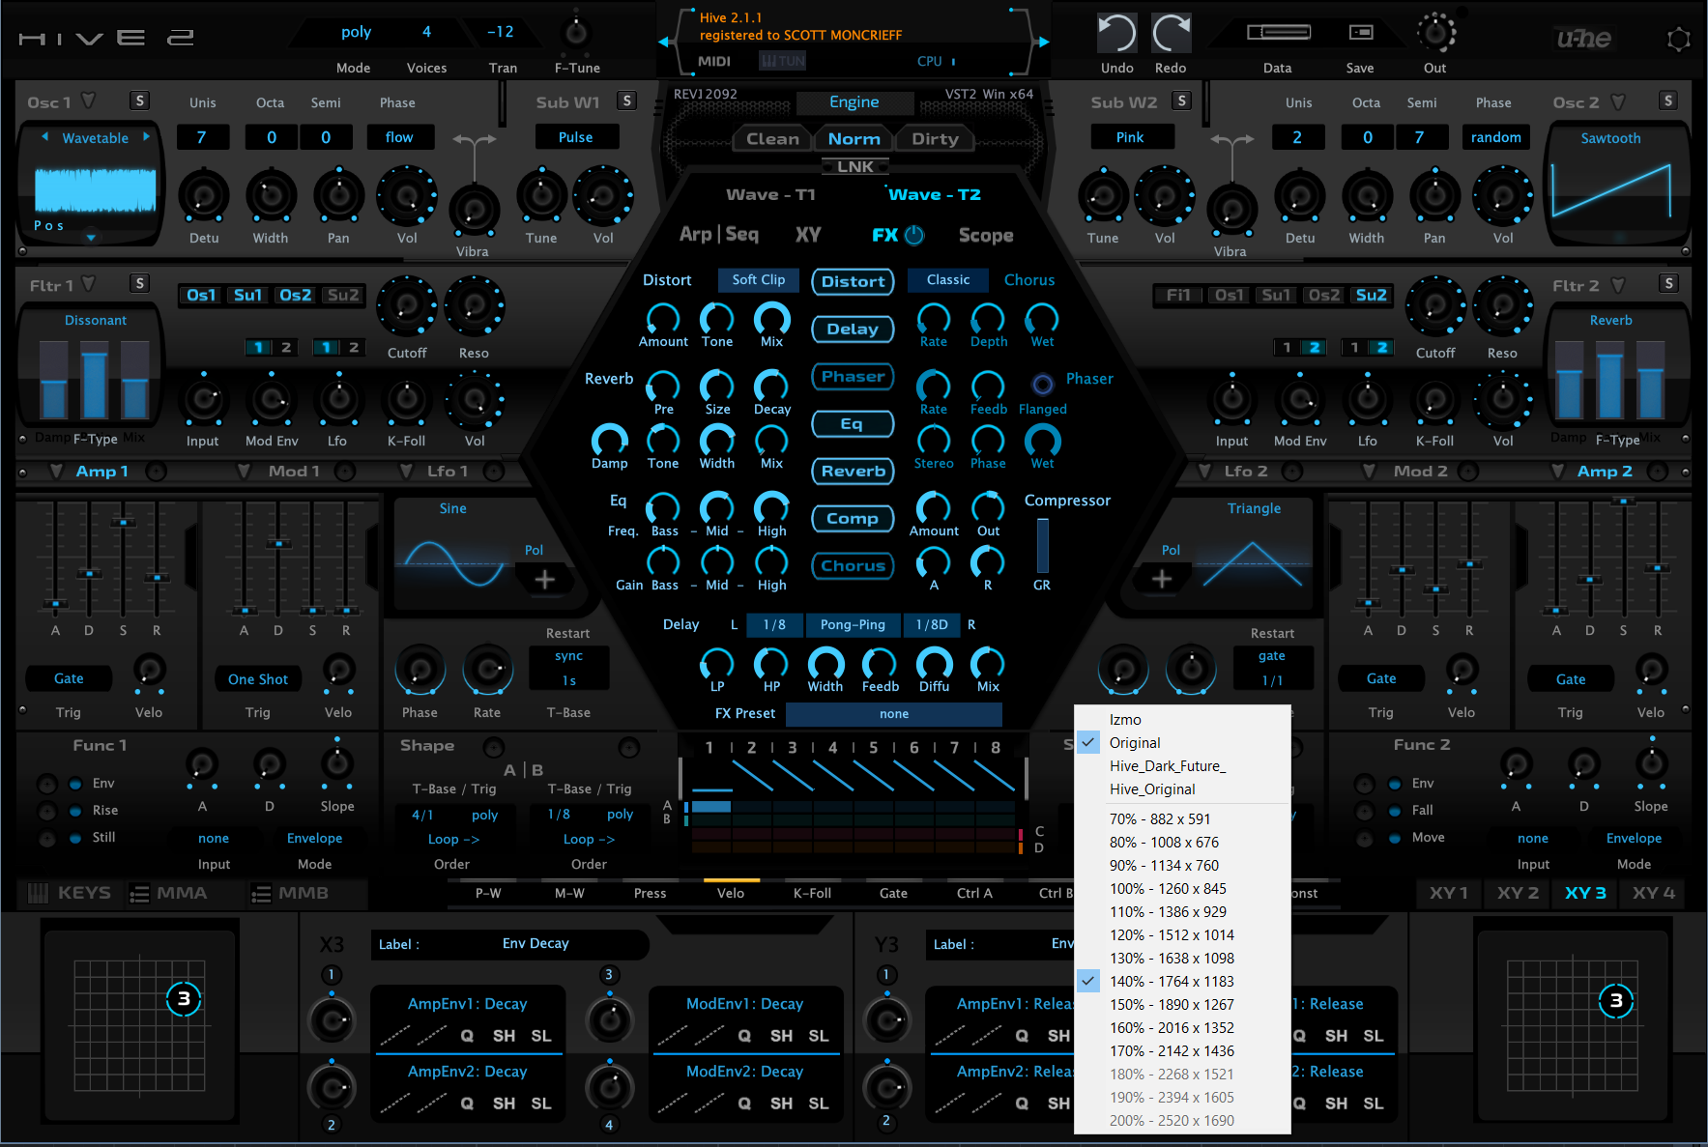
Task: Go to previous preset with the arrow
Action: pos(664,42)
